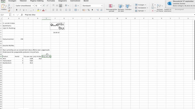This screenshot has height=109, width=195.
Task: Select column H header
Action: pyautogui.click(x=73, y=18)
